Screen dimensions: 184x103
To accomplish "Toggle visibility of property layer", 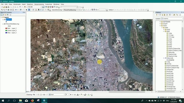I will 5,19.
